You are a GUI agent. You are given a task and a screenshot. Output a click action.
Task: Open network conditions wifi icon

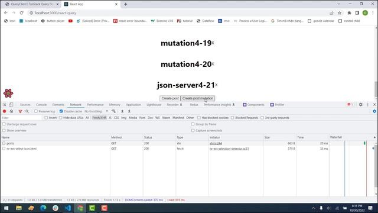(113, 111)
